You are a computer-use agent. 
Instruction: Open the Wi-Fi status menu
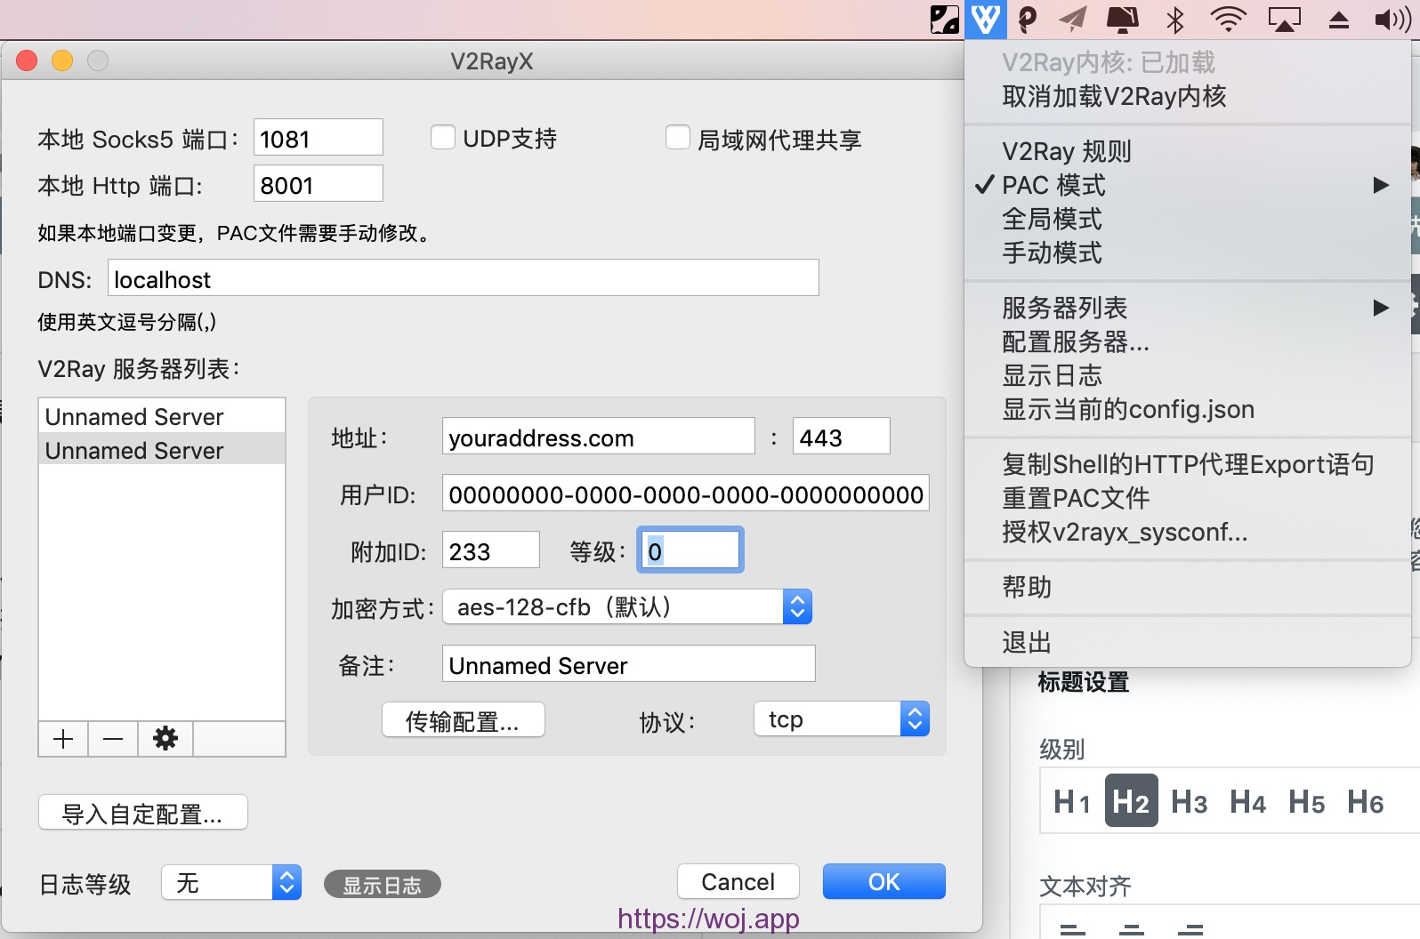(1229, 20)
